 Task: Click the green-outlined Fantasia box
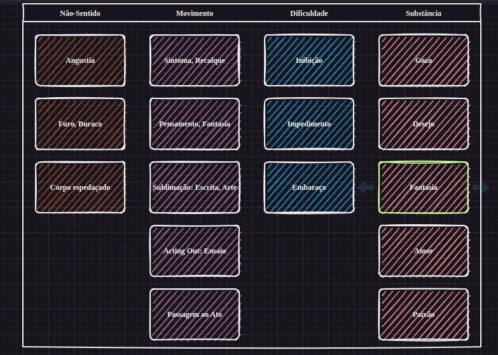click(424, 187)
